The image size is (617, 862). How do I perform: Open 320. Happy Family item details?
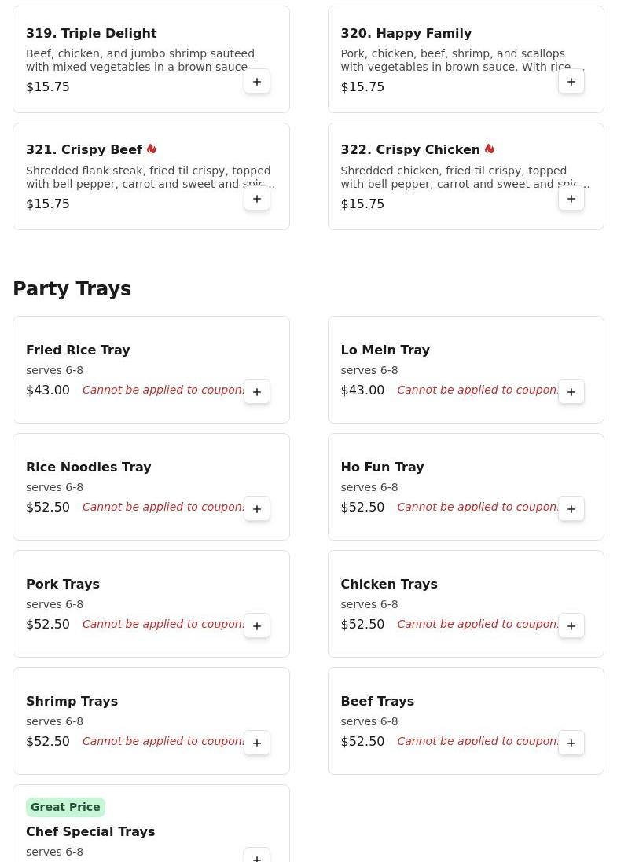(x=406, y=34)
